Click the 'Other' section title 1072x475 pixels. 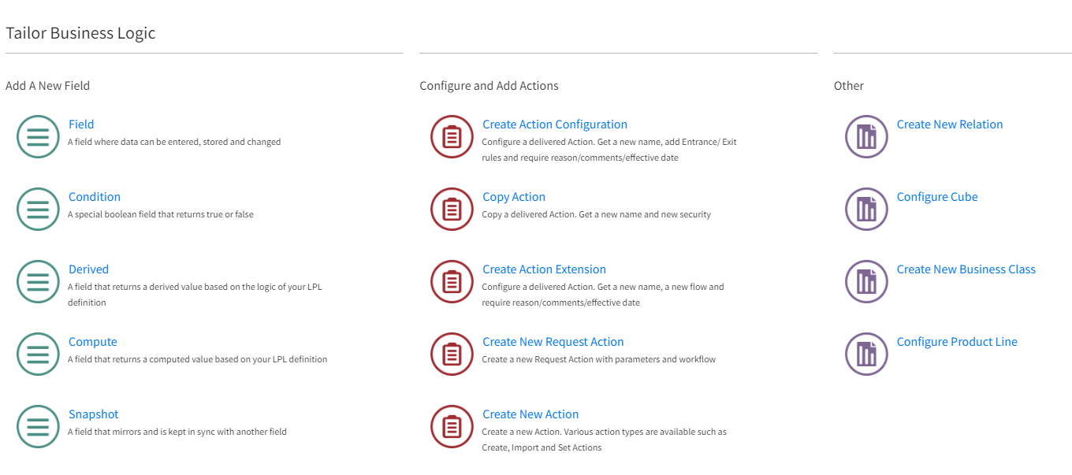point(849,86)
